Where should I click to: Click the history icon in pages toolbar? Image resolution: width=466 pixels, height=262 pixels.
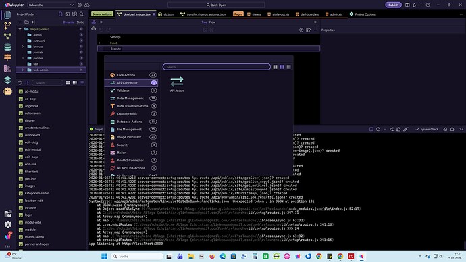coord(20,83)
